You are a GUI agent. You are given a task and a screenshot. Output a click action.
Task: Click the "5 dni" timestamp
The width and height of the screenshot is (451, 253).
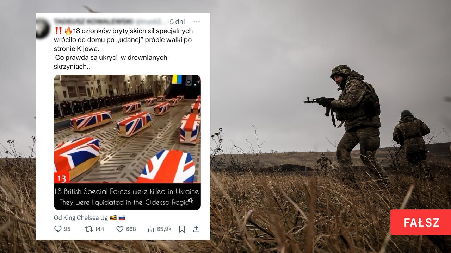(177, 22)
